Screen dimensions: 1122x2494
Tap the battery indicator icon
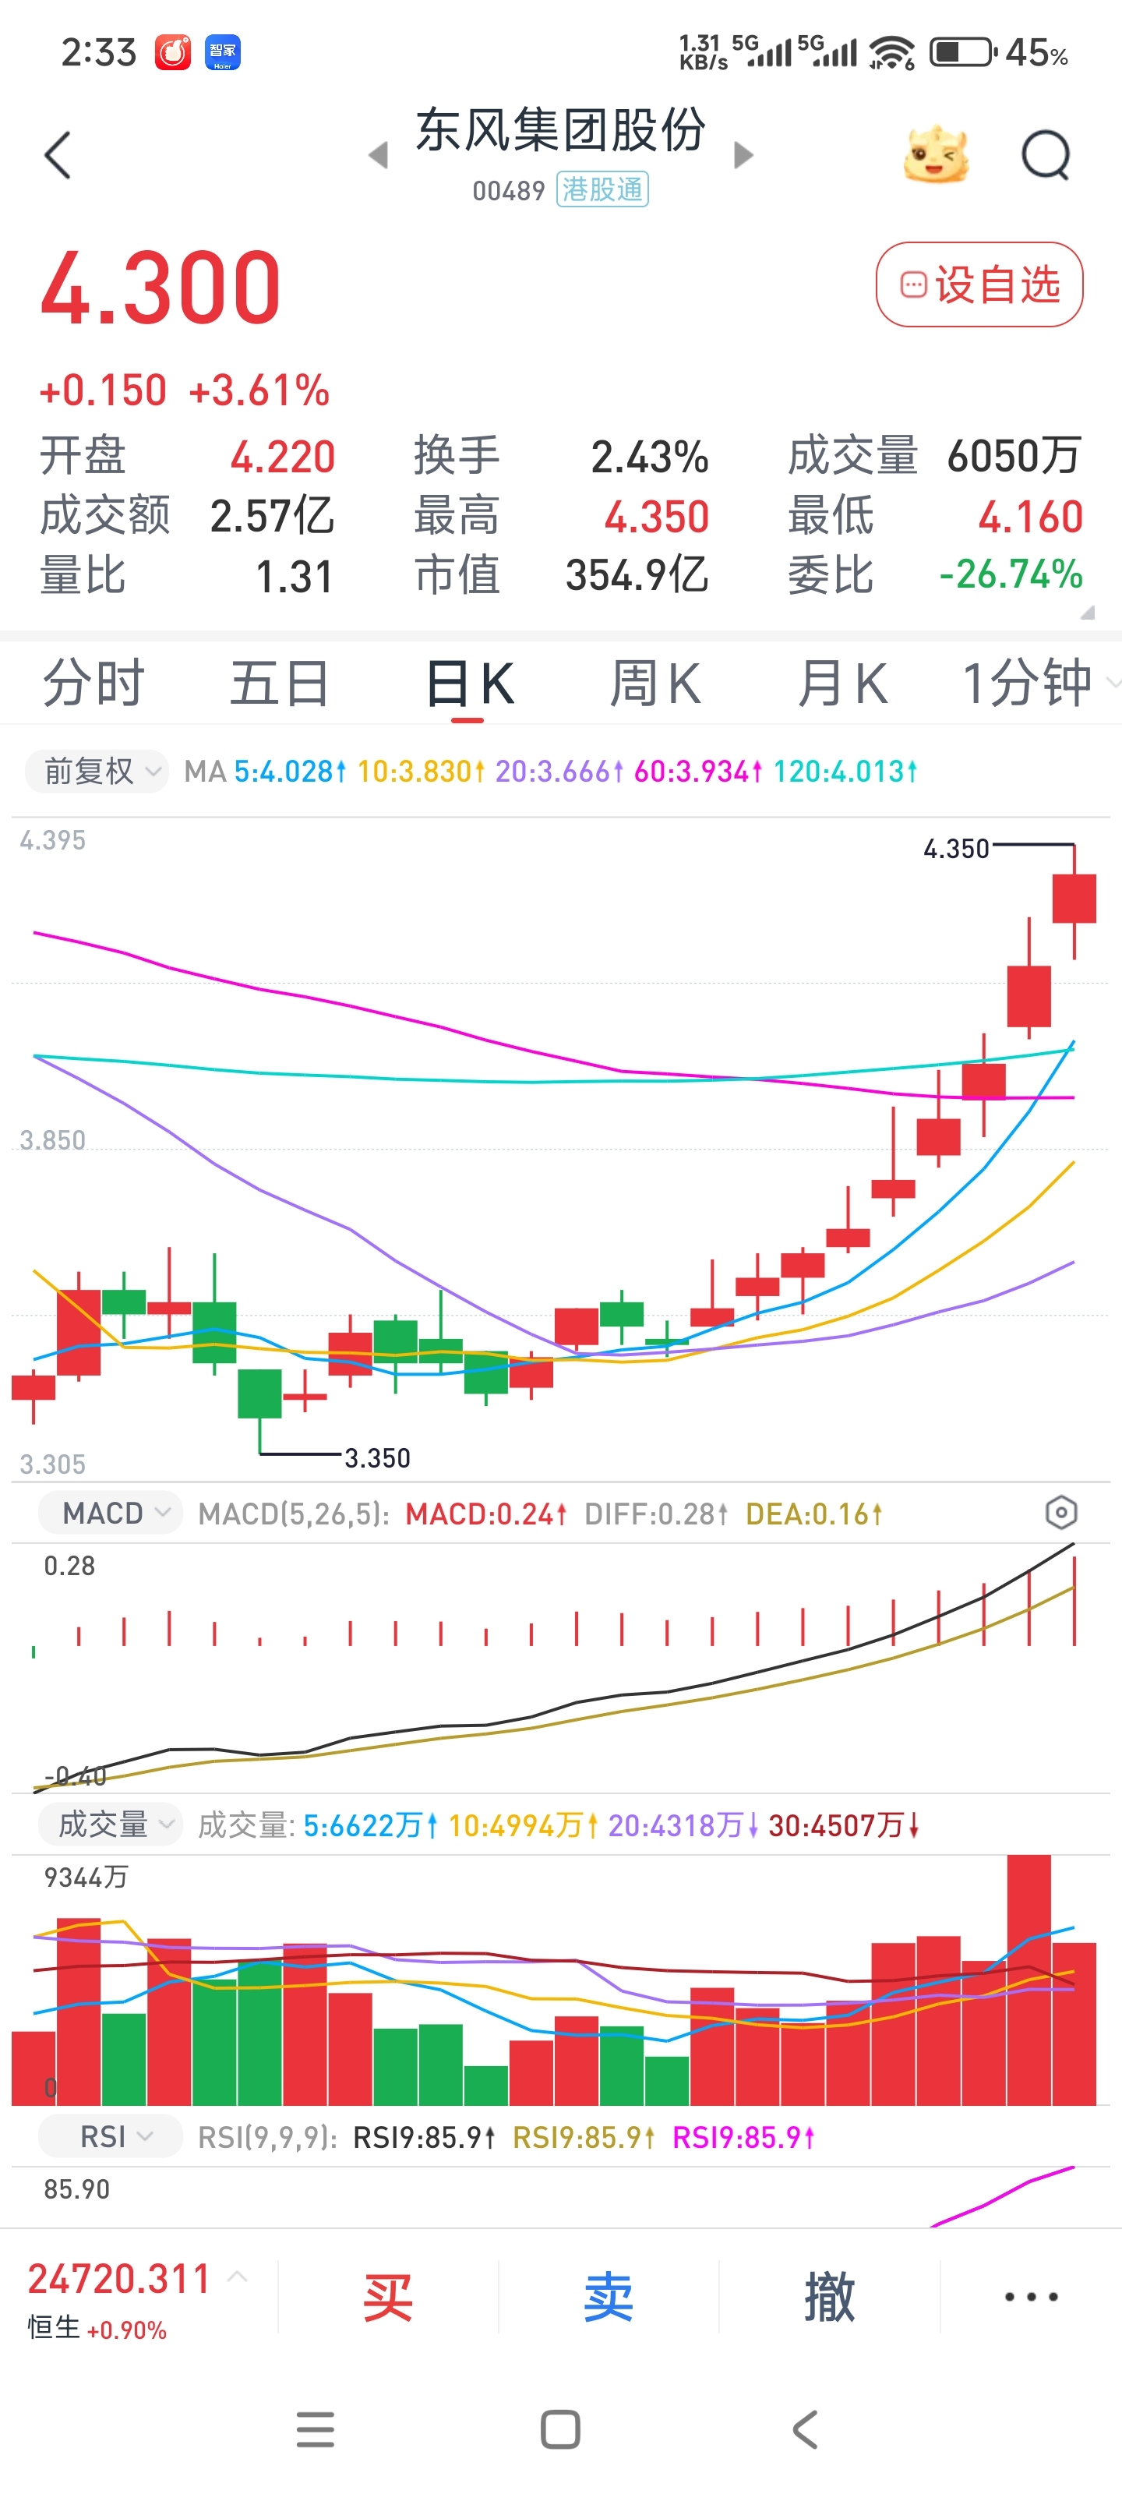pos(963,52)
